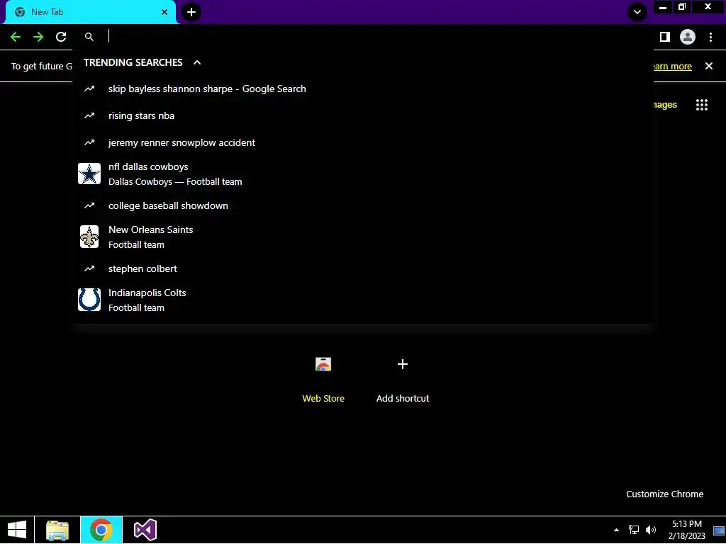Follow the Learn more link

point(672,67)
